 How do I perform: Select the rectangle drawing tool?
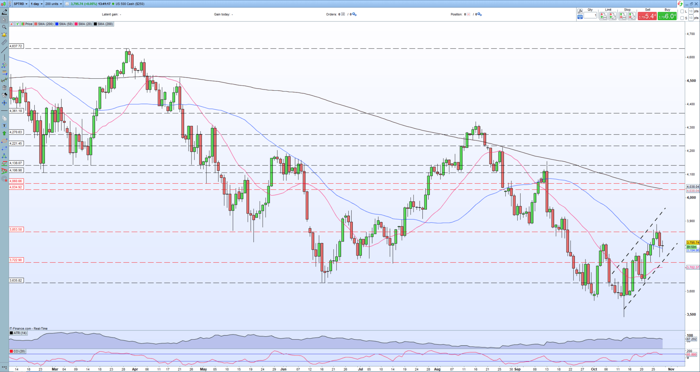pos(4,149)
